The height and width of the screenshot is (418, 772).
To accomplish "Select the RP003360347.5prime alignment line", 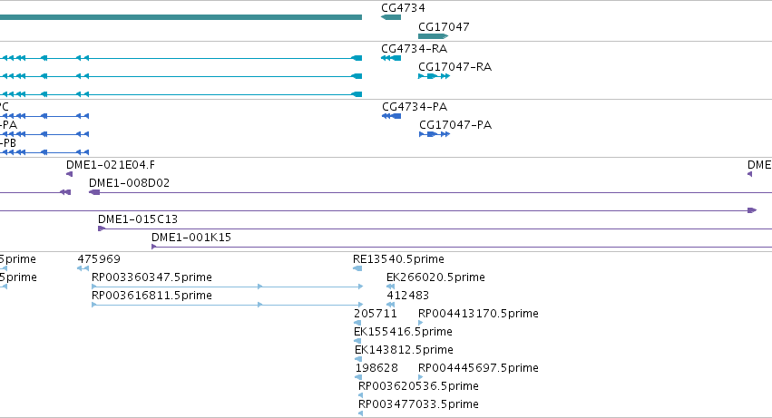I will click(228, 287).
